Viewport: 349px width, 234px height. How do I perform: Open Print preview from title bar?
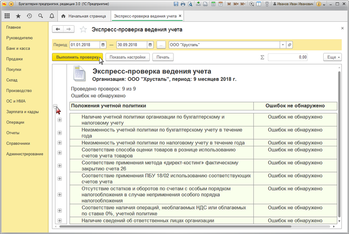[x=190, y=4]
